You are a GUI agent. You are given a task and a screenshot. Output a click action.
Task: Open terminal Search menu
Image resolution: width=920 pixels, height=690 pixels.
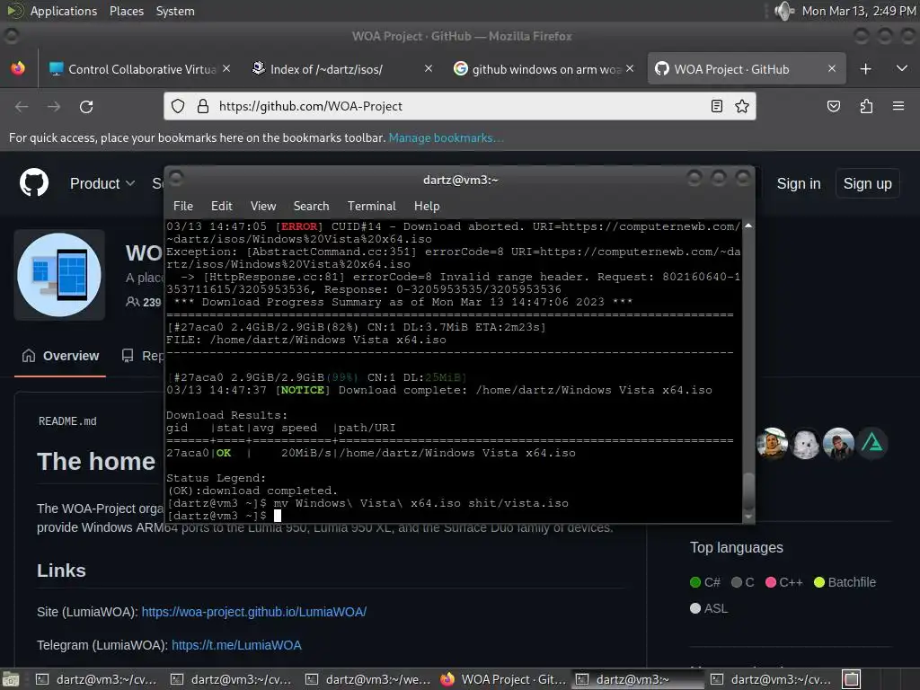pos(311,206)
